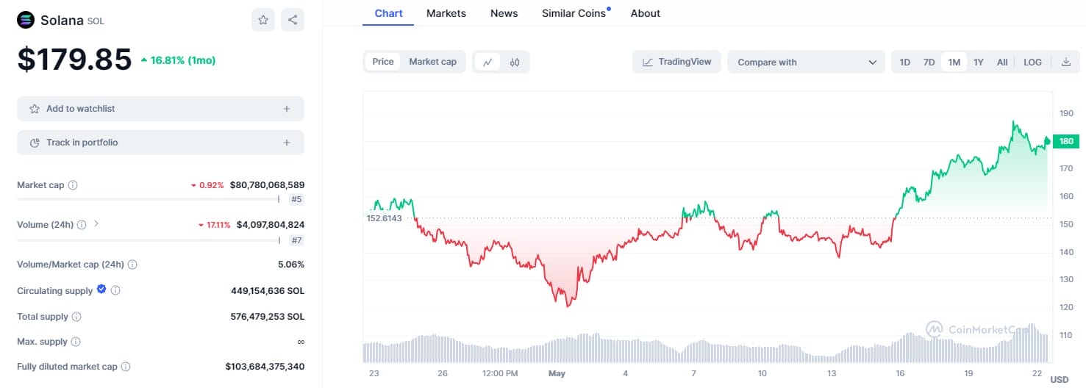Download chart data with download icon
Viewport: 1086px width, 388px height.
[x=1066, y=62]
